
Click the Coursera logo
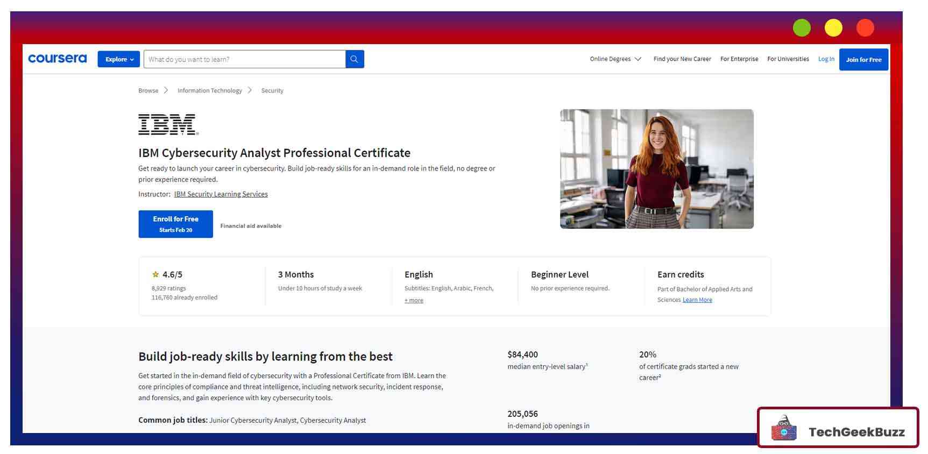coord(57,59)
